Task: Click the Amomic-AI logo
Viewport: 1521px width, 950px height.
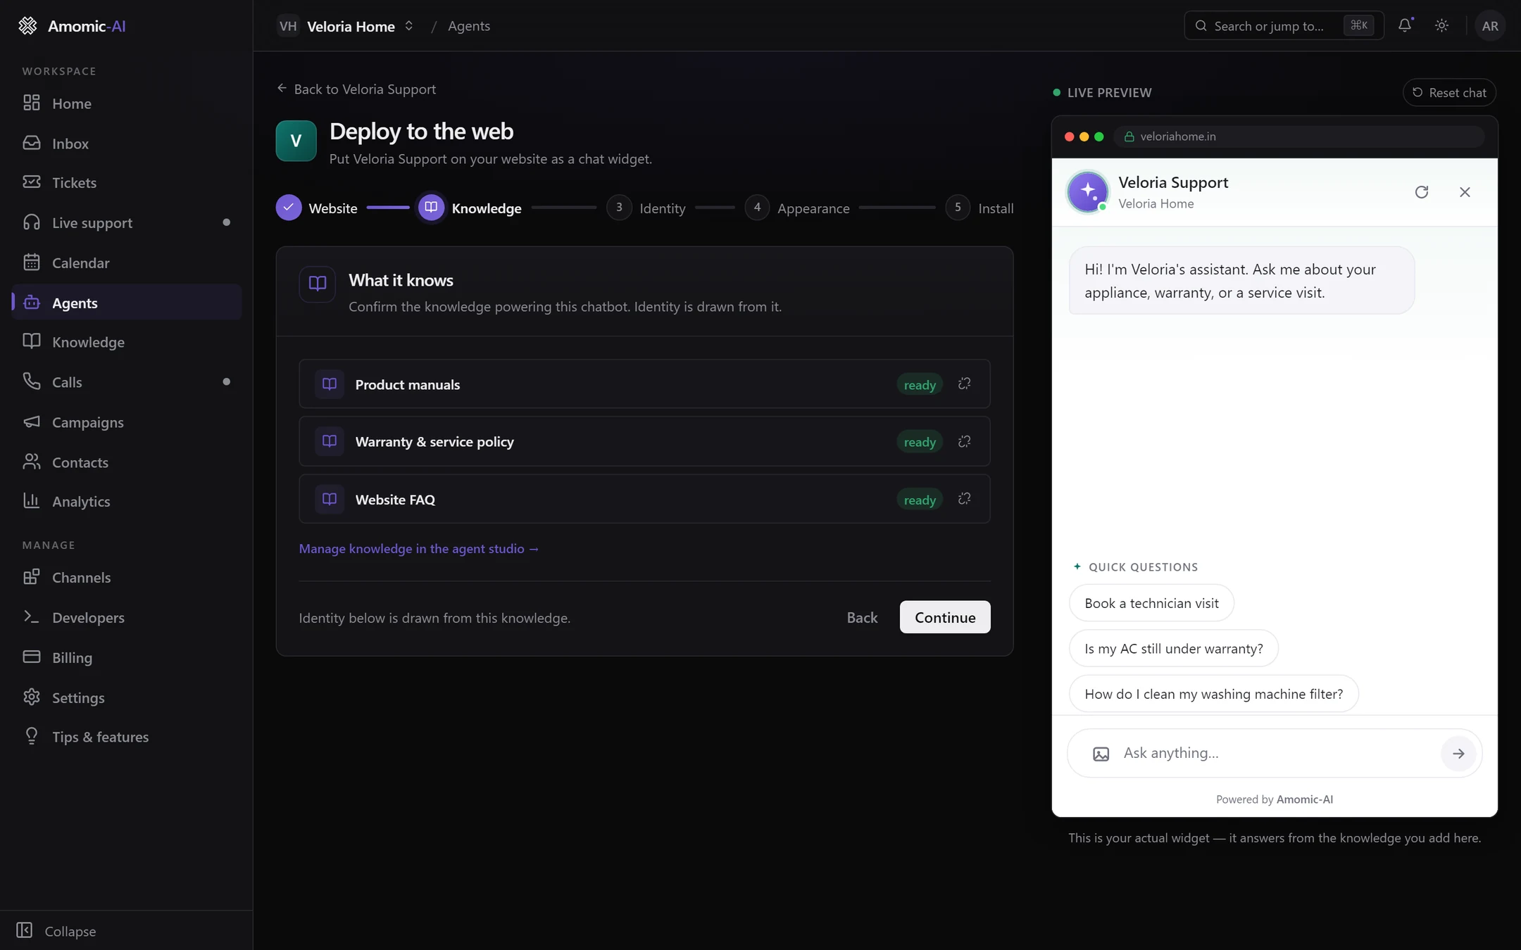Action: (x=72, y=26)
